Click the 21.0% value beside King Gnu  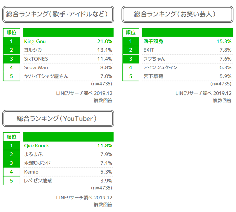(105, 41)
